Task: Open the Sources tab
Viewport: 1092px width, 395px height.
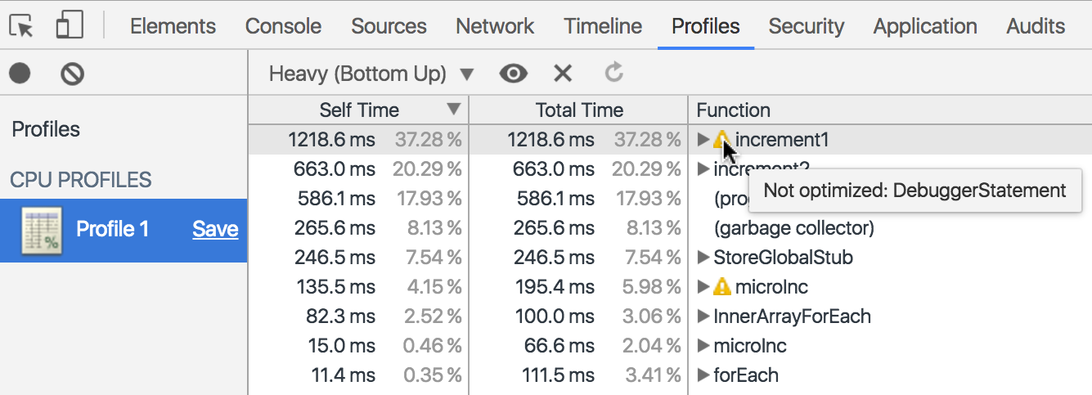Action: pyautogui.click(x=389, y=26)
